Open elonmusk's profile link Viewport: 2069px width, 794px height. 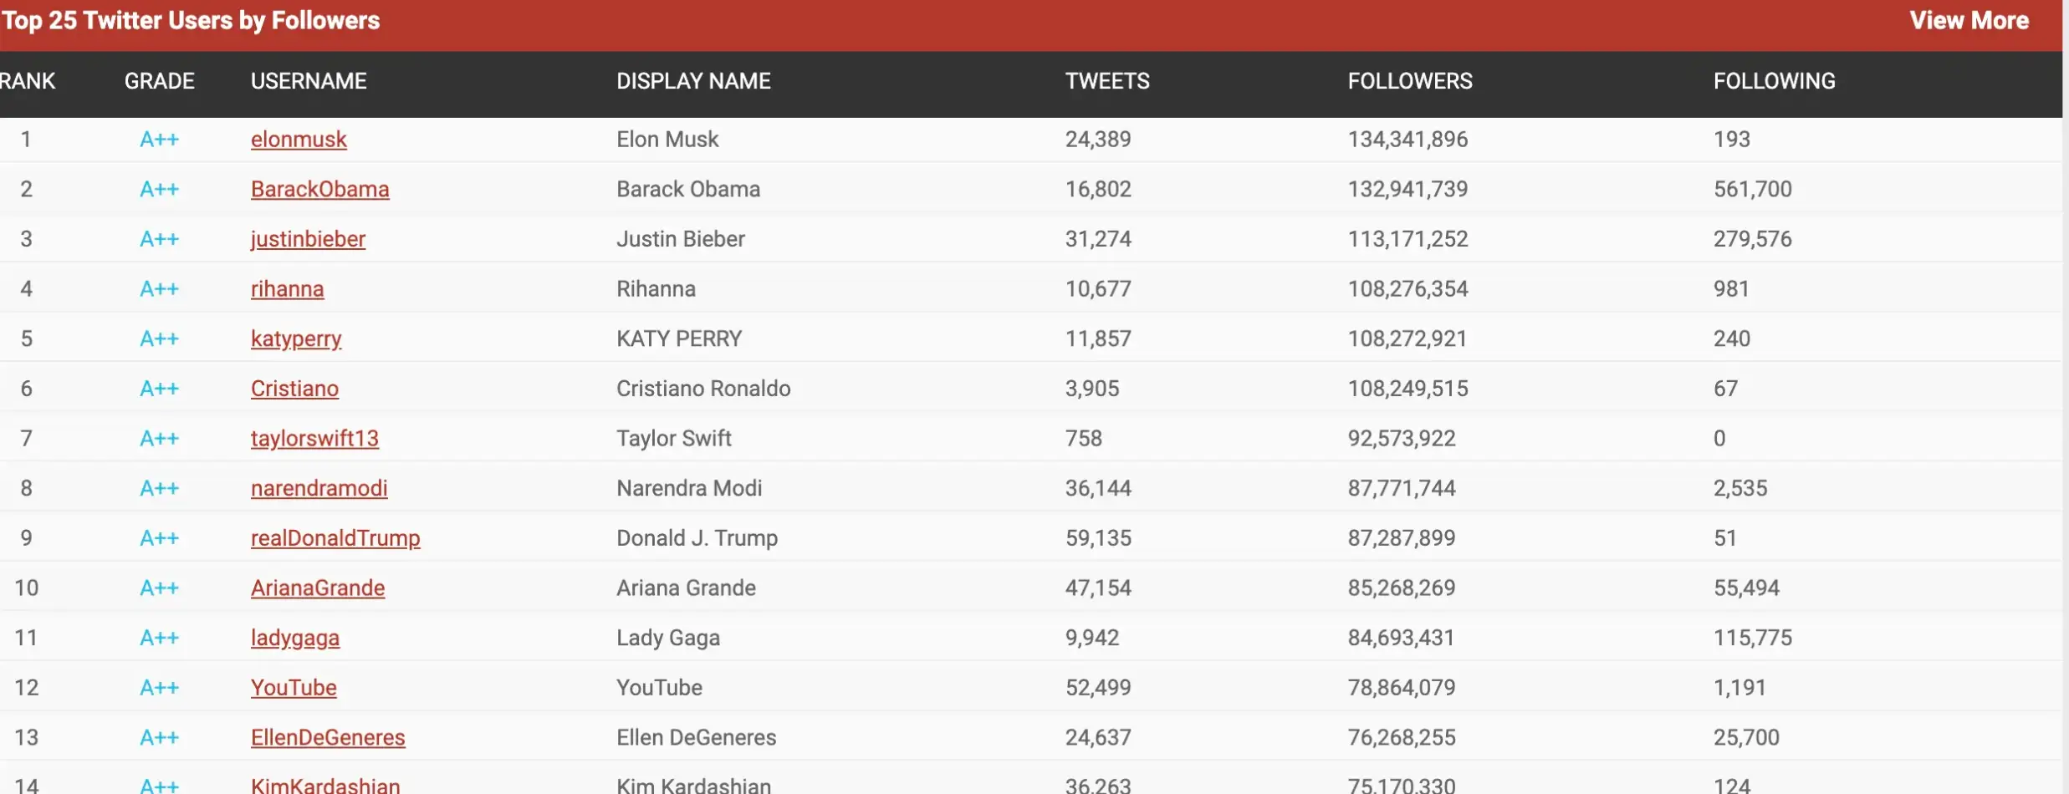pyautogui.click(x=299, y=139)
